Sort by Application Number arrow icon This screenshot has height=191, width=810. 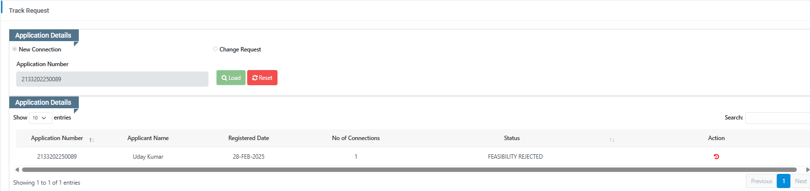coord(92,140)
